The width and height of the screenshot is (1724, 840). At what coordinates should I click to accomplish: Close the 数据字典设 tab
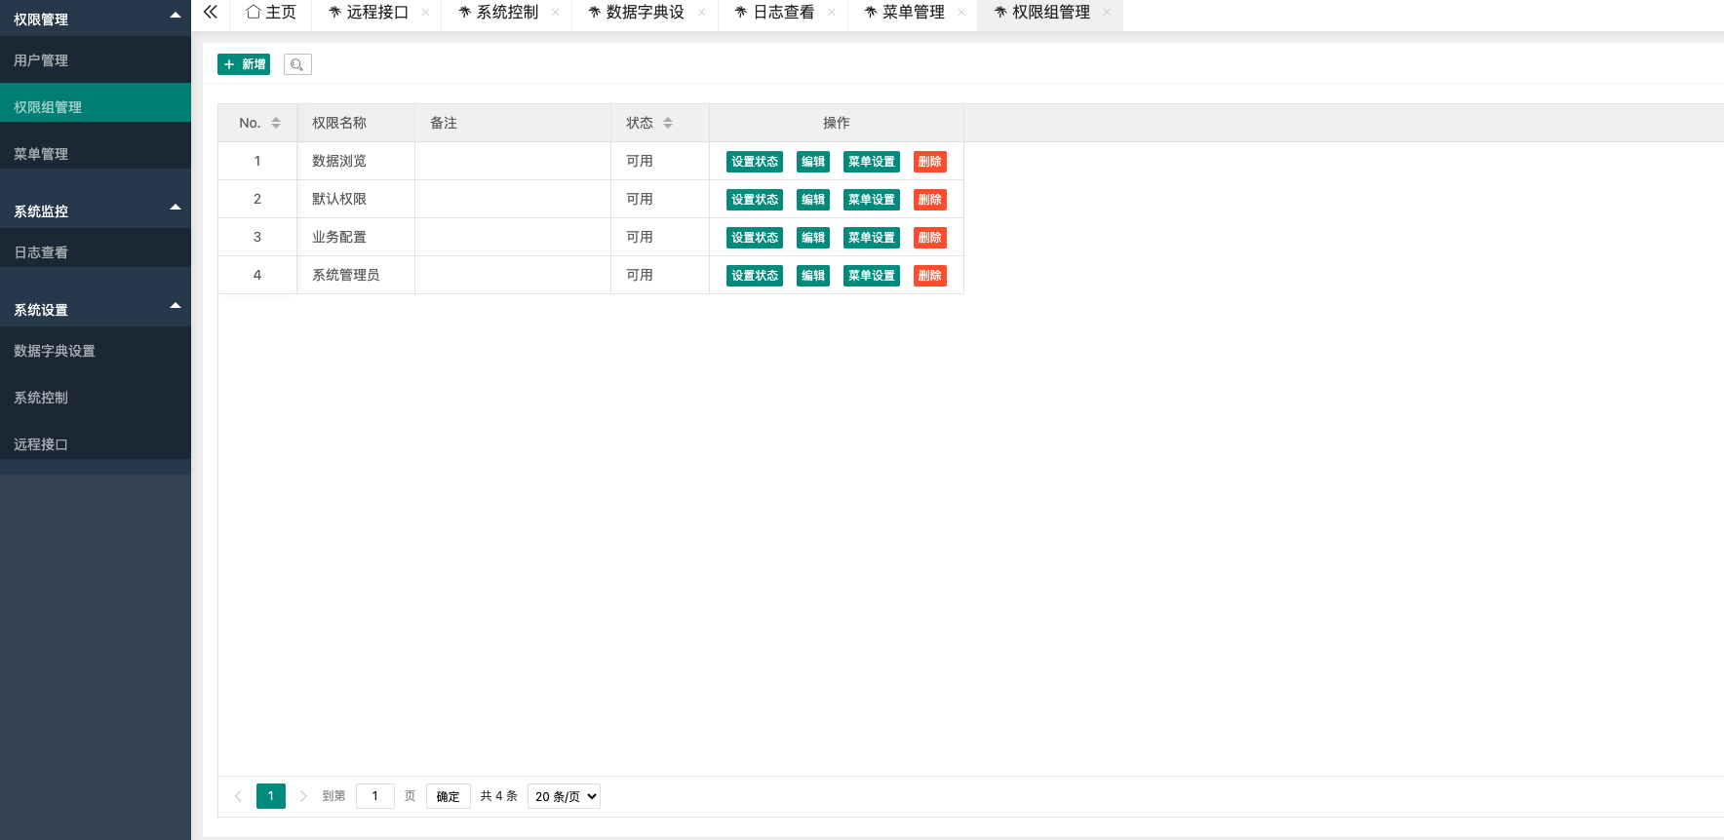[702, 13]
